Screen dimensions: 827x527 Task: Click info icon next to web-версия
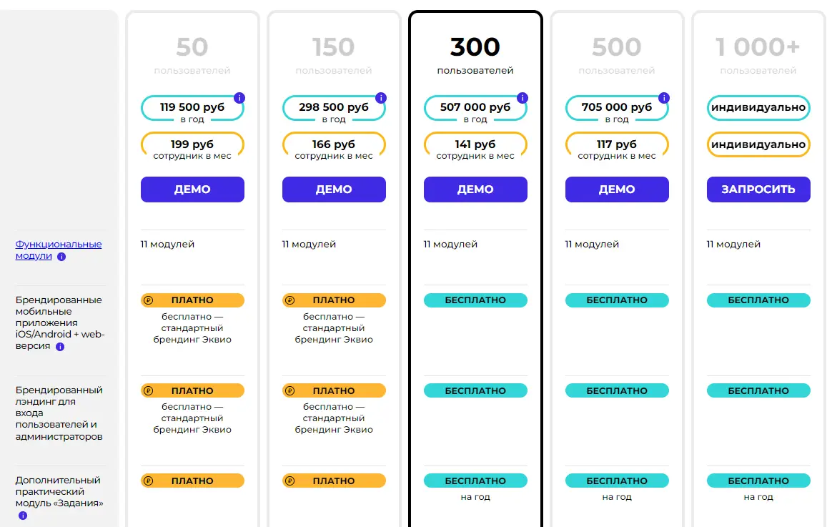(60, 347)
